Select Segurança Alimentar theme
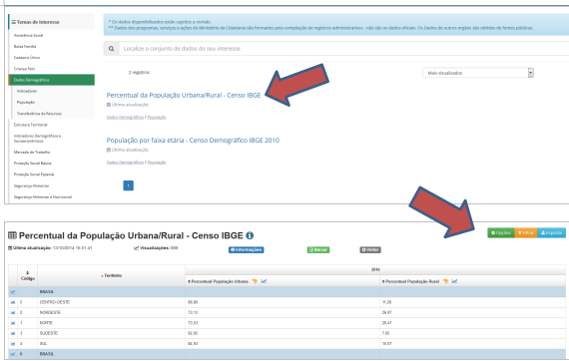 (31, 185)
